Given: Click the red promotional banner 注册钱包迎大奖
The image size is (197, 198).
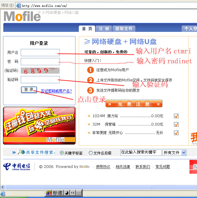Looking at the screenshot, I should coord(39,126).
